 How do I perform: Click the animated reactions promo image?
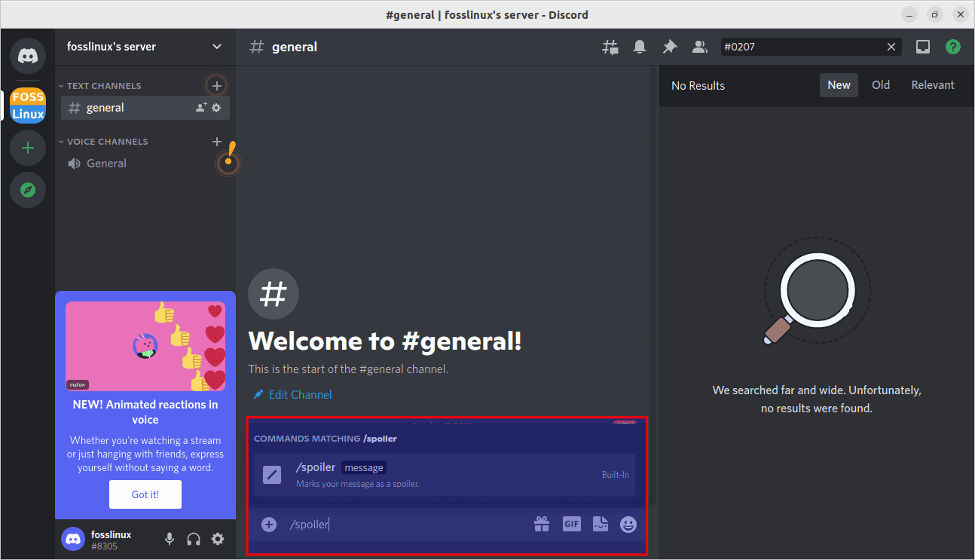tap(145, 347)
